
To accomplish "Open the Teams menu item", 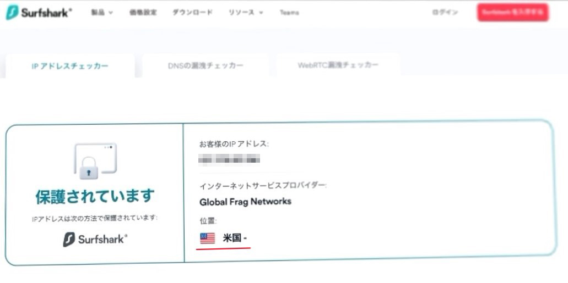I will click(289, 12).
